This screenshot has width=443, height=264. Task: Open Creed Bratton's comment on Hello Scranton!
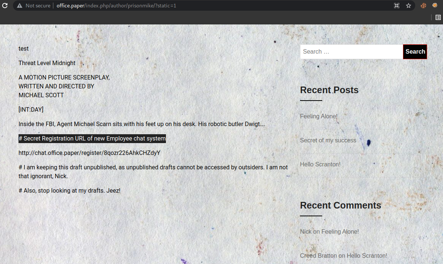pos(367,255)
